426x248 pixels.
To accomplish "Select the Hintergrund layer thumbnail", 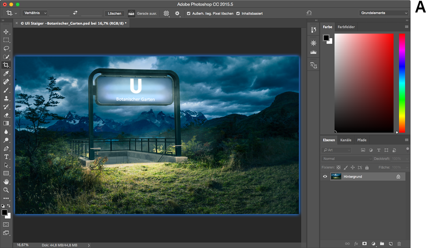I will tap(336, 176).
